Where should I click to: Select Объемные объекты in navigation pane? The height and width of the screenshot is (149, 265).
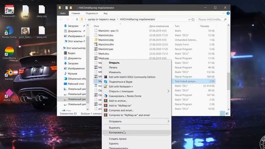75,79
